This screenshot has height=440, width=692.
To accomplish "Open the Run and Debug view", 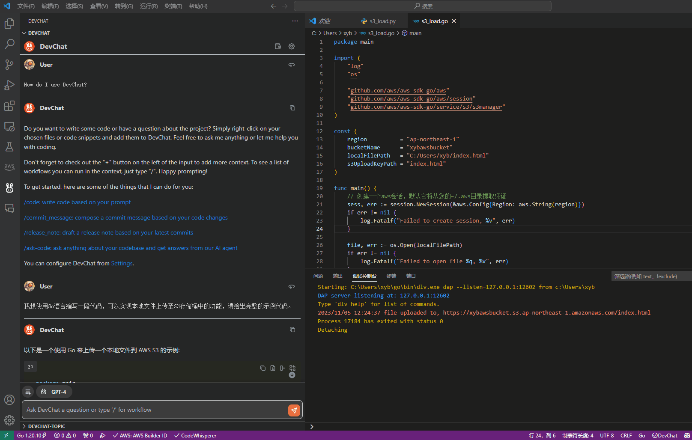I will [x=9, y=85].
